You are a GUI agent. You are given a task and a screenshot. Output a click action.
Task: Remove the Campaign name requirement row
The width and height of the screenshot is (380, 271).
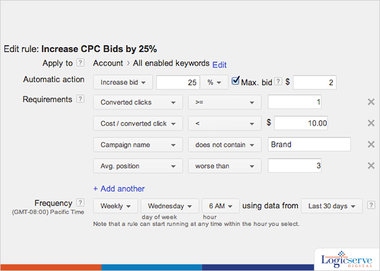click(x=371, y=145)
